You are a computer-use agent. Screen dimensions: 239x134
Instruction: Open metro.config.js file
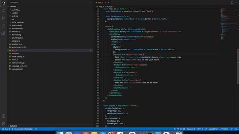pos(18,63)
